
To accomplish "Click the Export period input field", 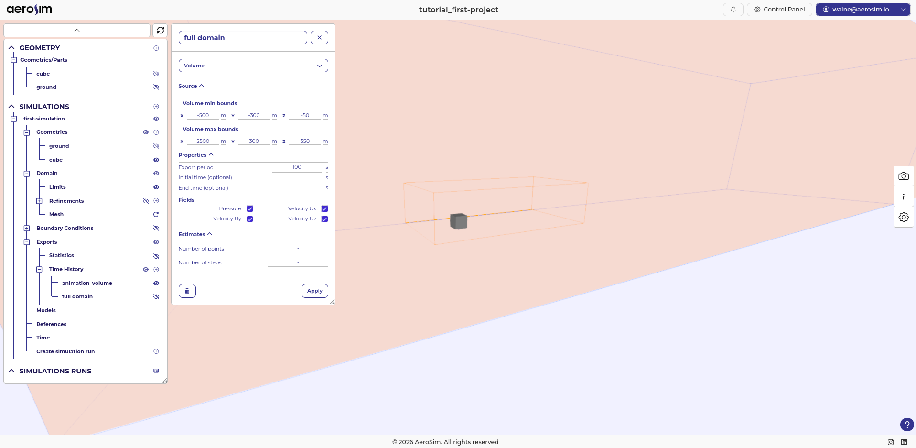I will click(x=297, y=167).
